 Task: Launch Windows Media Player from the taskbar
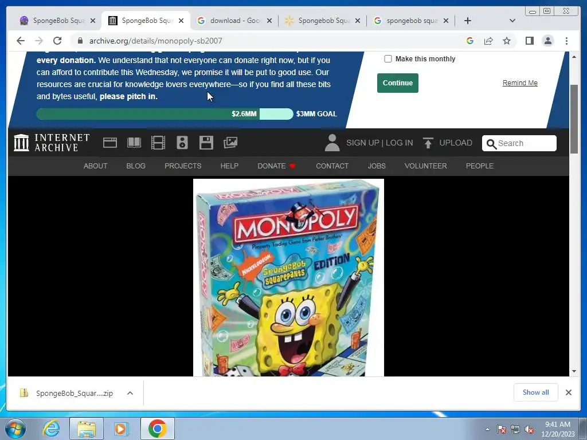point(121,429)
